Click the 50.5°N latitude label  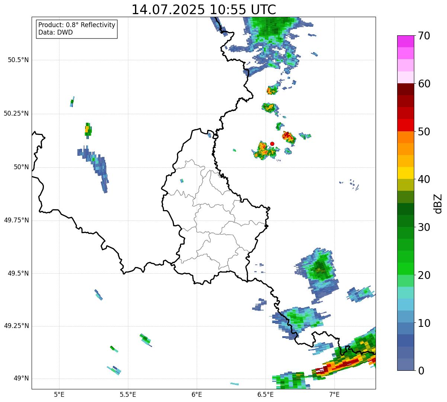coord(18,60)
